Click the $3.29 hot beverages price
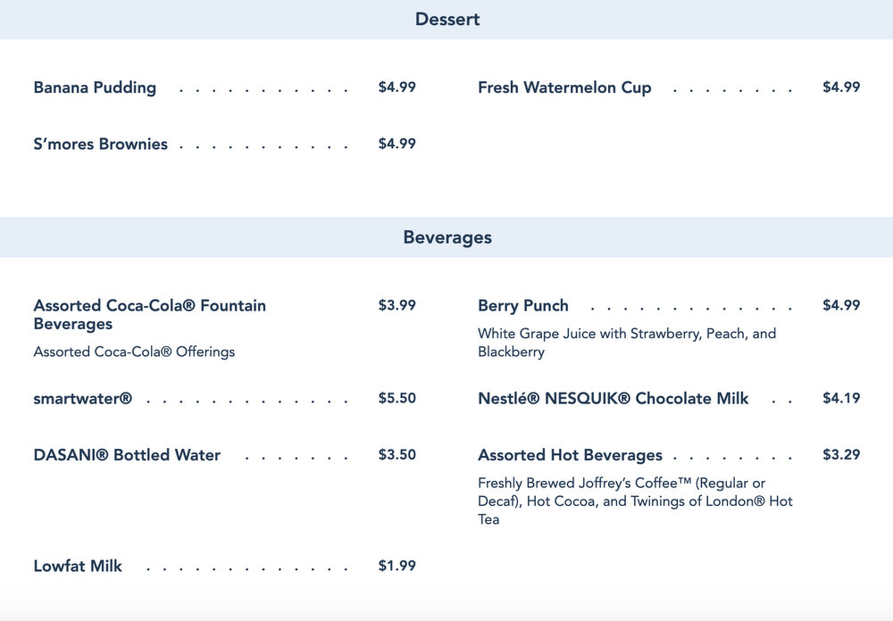Screen dimensions: 893x621 tap(841, 455)
